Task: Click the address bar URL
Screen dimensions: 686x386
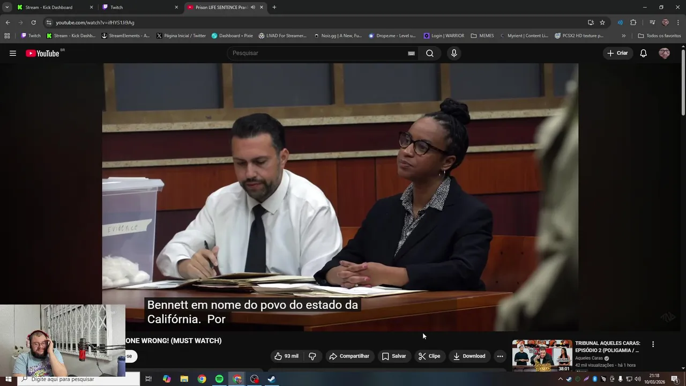Action: pyautogui.click(x=95, y=23)
